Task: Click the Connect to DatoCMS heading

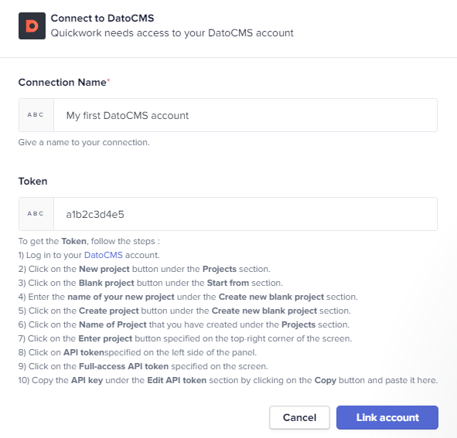Action: 102,19
